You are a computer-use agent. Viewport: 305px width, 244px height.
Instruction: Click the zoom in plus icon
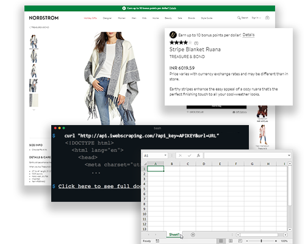click(276, 241)
